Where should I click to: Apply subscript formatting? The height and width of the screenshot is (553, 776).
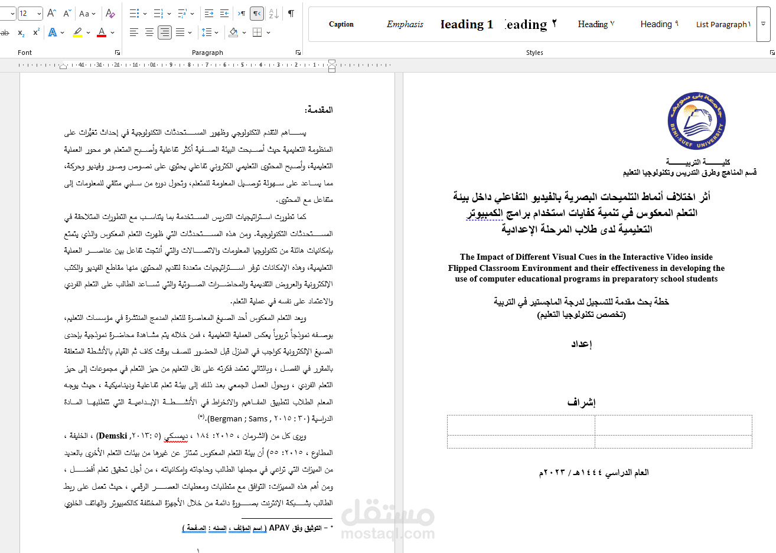click(21, 32)
